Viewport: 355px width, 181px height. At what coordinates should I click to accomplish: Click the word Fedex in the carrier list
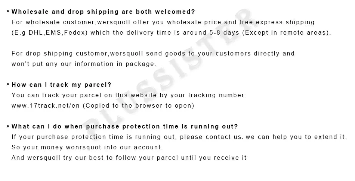(75, 32)
